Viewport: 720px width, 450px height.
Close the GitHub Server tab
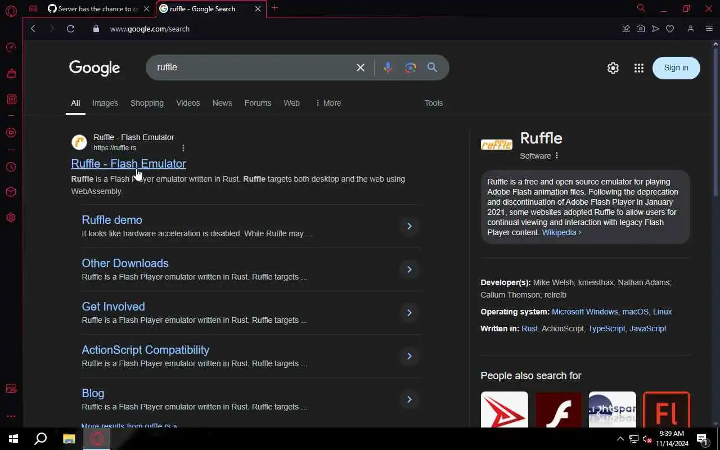[x=146, y=9]
